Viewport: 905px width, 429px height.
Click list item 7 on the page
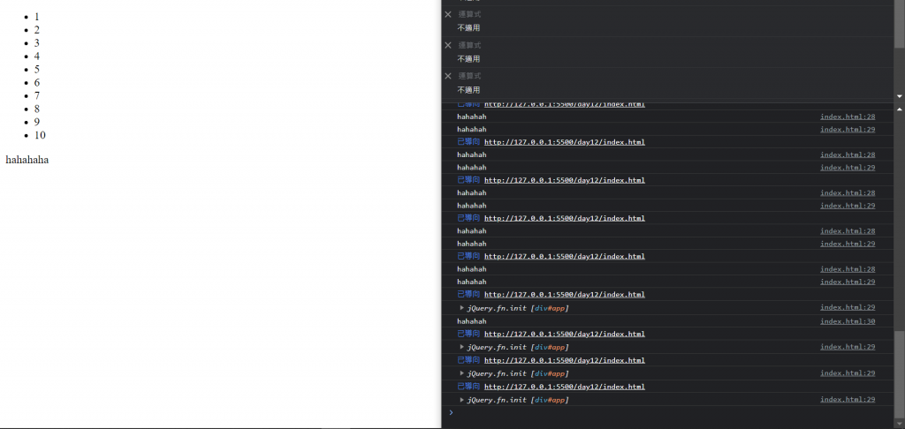tap(37, 95)
